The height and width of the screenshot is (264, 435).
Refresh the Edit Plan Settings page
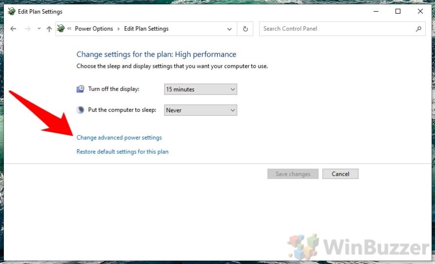pos(245,29)
